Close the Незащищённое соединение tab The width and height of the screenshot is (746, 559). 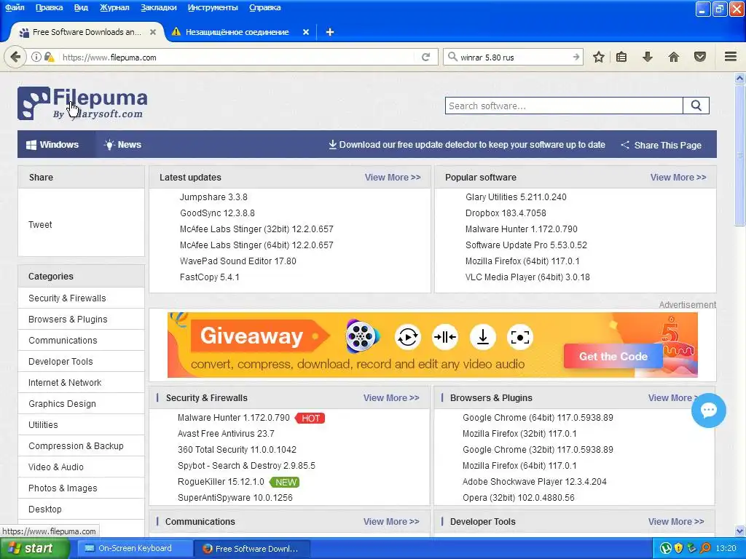(x=306, y=32)
